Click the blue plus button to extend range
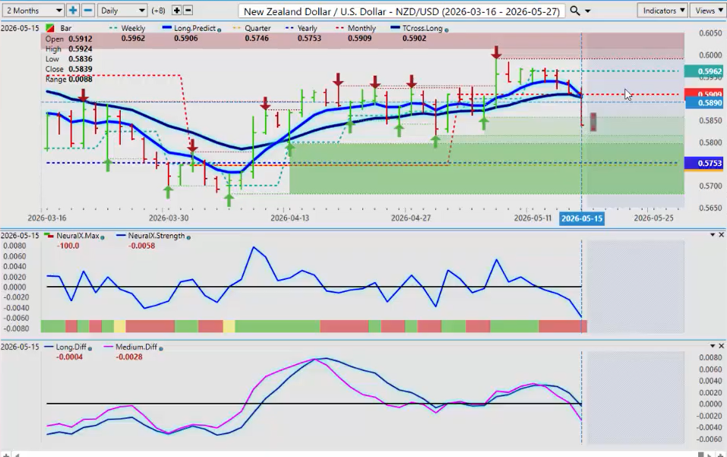Screen dimensions: 727x457 coord(73,10)
